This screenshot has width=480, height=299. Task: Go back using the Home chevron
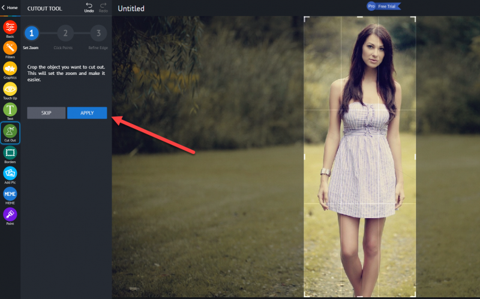pos(3,7)
